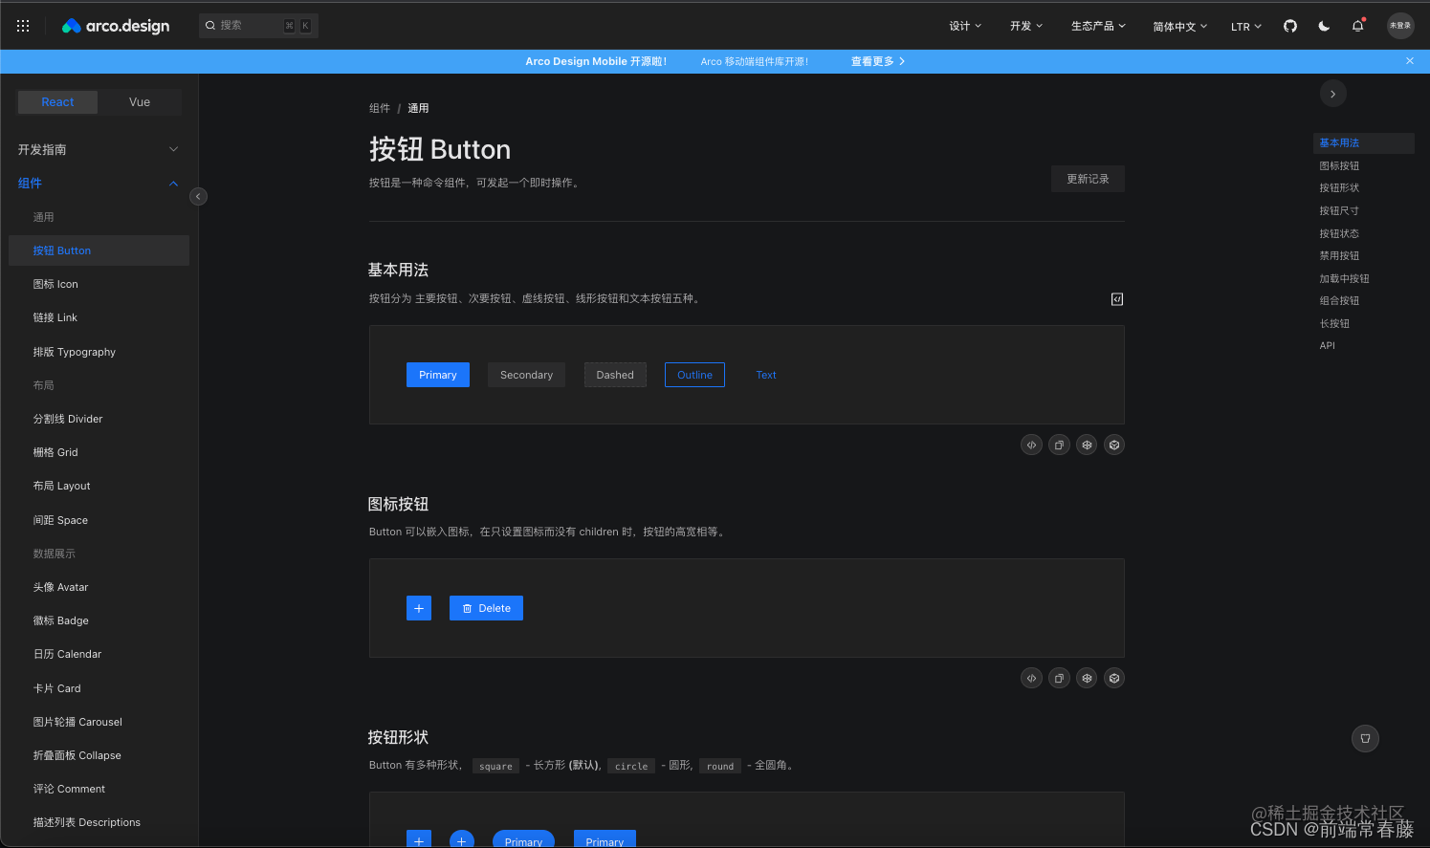Expand the 开发指南 sidebar section
Viewport: 1430px width, 848px height.
point(99,149)
